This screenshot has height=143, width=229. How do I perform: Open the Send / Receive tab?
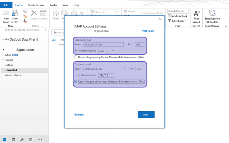(36, 5)
